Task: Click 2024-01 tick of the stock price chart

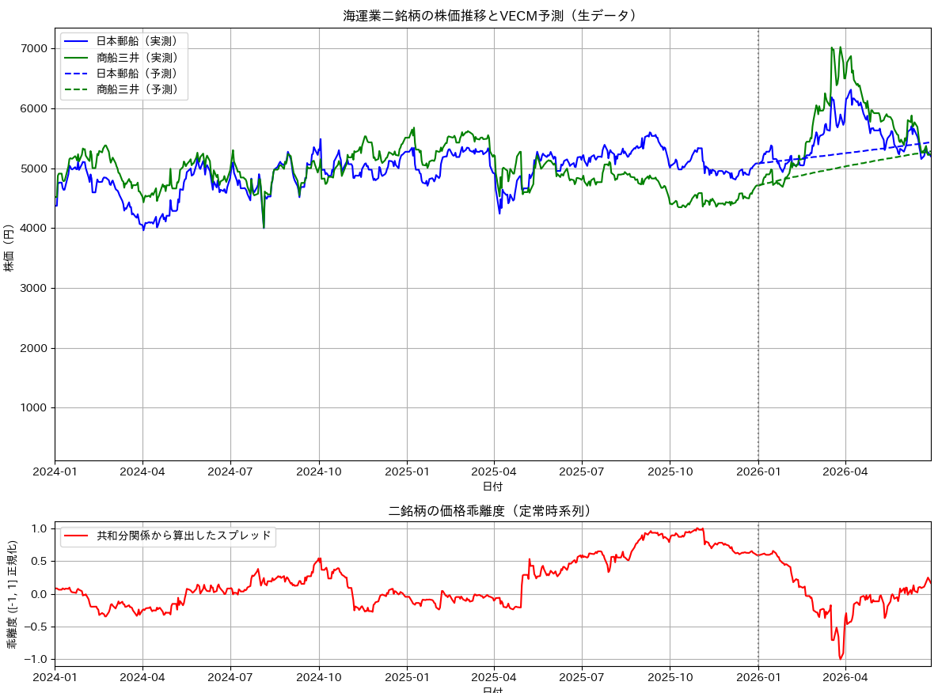Action: point(55,471)
